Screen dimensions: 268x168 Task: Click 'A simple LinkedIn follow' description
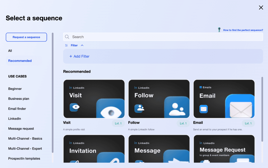click(x=141, y=129)
